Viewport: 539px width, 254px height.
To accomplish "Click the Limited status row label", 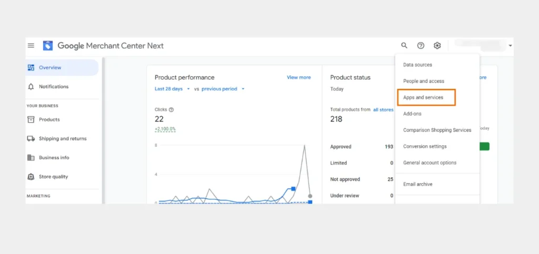I will click(338, 163).
